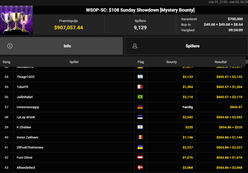
Task: Click the trophy tournament thumbnail image
Action: pyautogui.click(x=16, y=20)
